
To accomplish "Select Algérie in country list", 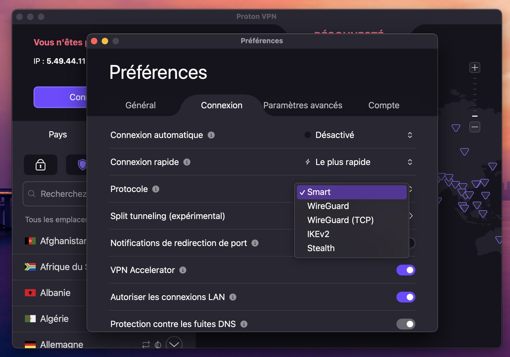I will coord(49,319).
